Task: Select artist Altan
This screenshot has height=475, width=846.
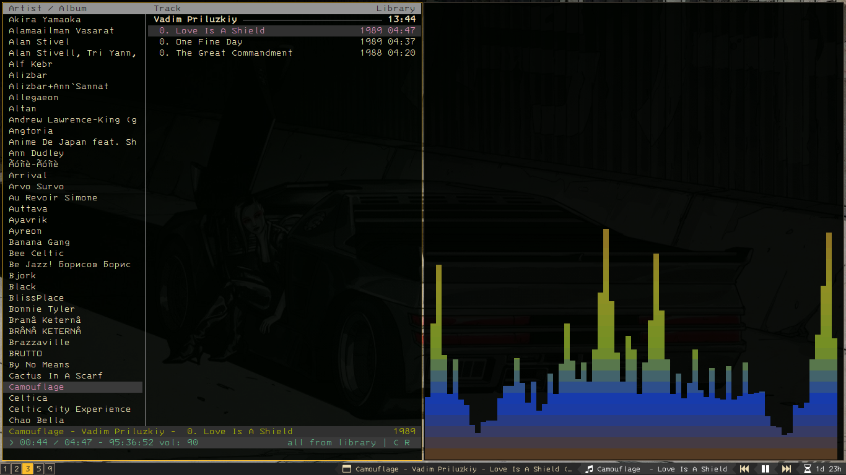Action: pyautogui.click(x=22, y=109)
